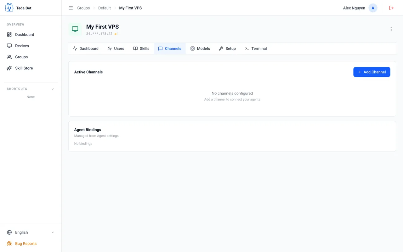Click the green monitor device icon
This screenshot has width=403, height=252.
75,29
